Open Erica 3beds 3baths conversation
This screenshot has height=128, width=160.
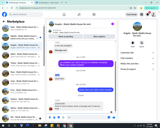tap(22, 91)
